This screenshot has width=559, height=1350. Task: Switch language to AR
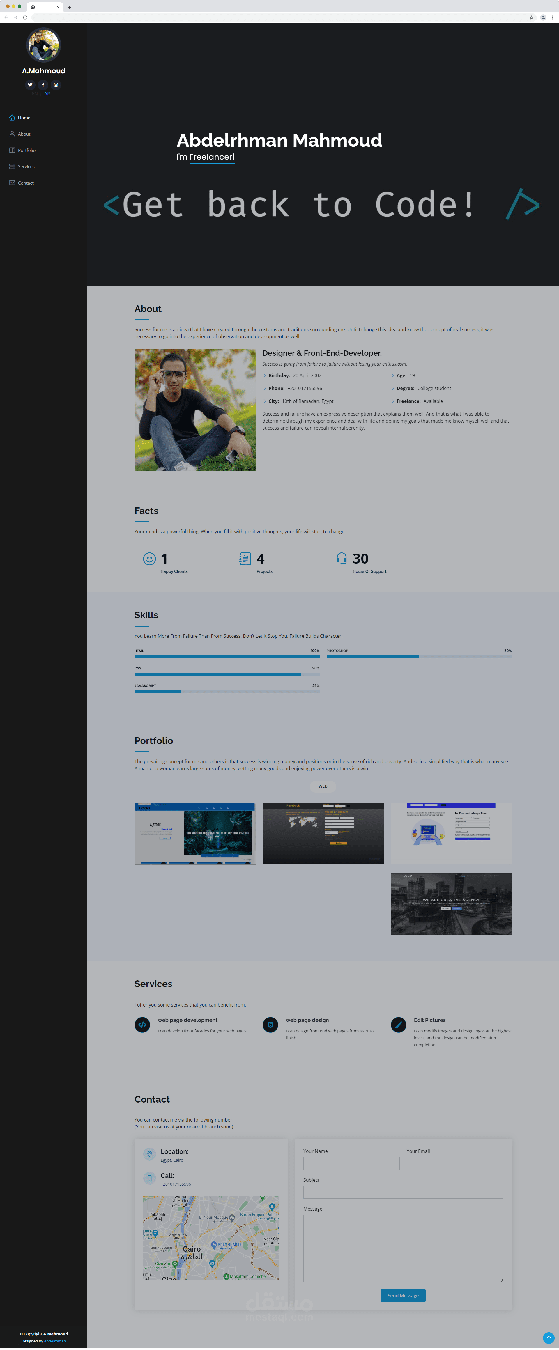tap(47, 94)
